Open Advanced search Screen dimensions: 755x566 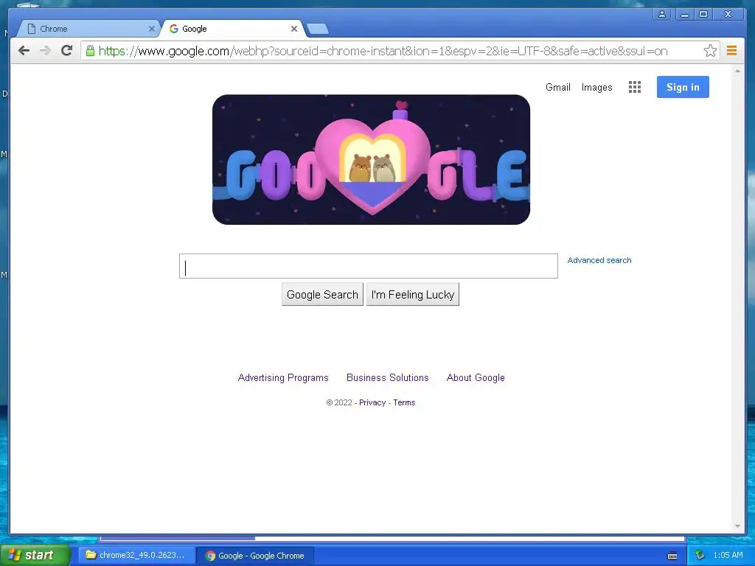[x=599, y=260]
